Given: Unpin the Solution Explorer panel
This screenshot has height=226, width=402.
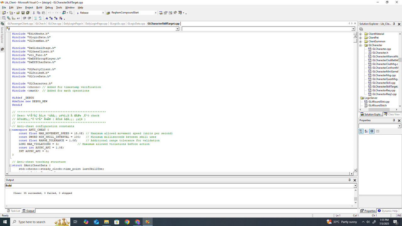Looking at the screenshot, I should 394,24.
